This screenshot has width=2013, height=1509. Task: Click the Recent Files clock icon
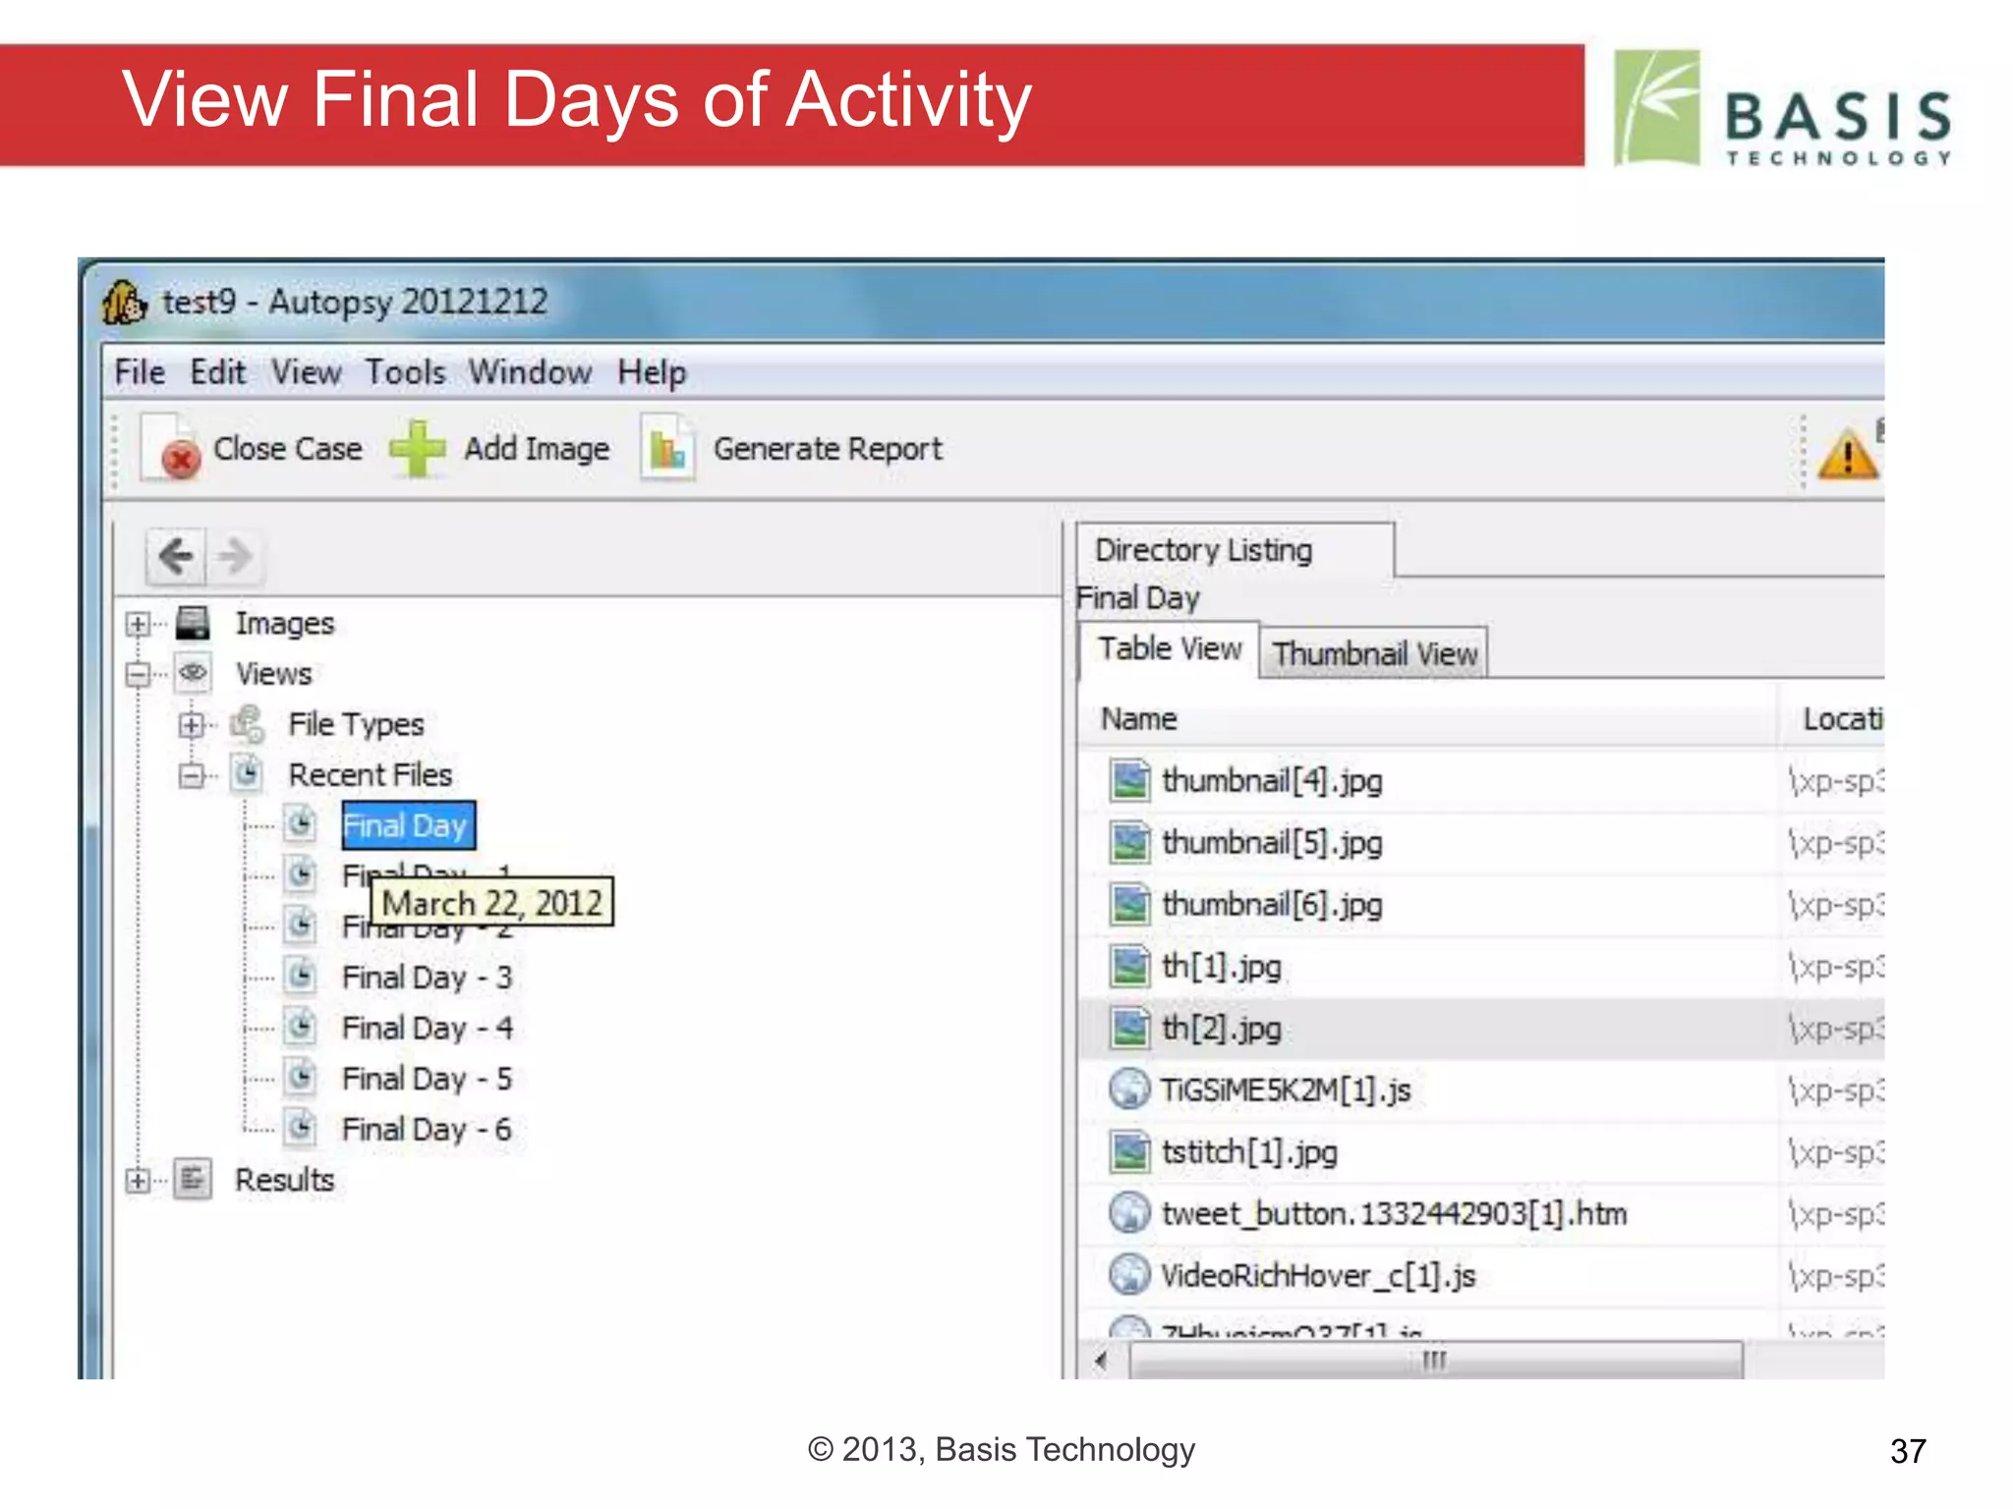(247, 773)
